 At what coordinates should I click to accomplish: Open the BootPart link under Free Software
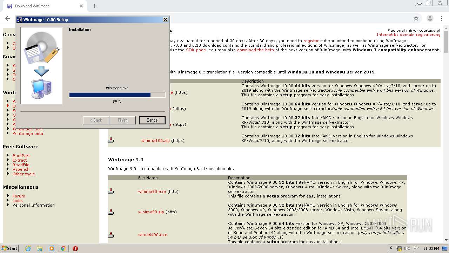(x=21, y=156)
